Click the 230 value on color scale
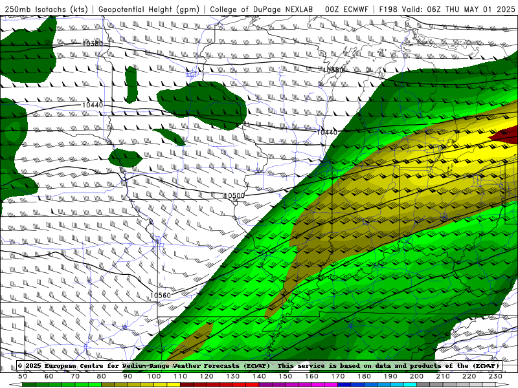 pos(495,376)
